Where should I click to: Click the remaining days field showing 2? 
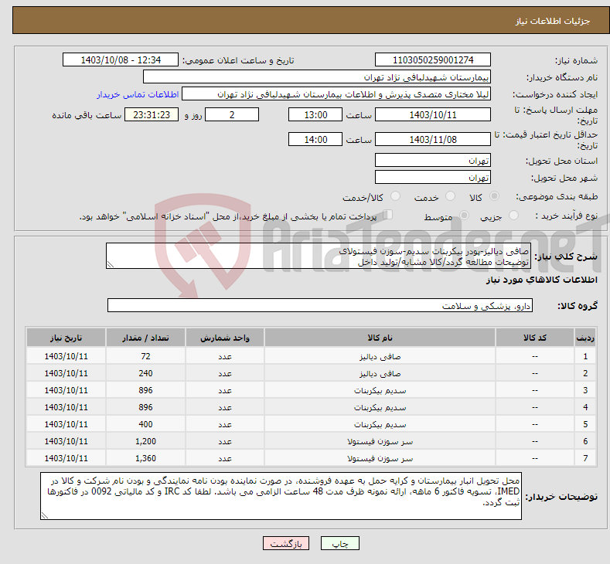coord(232,114)
